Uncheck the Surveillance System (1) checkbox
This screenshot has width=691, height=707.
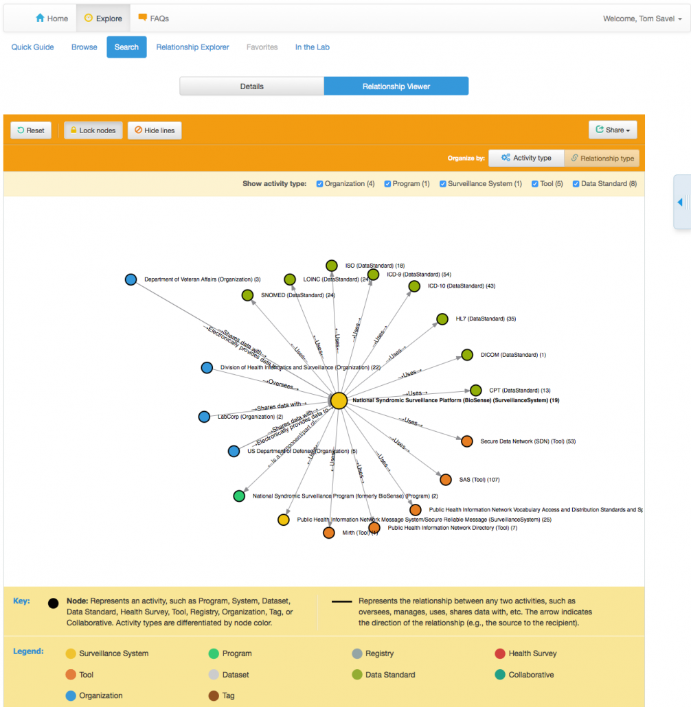point(443,184)
